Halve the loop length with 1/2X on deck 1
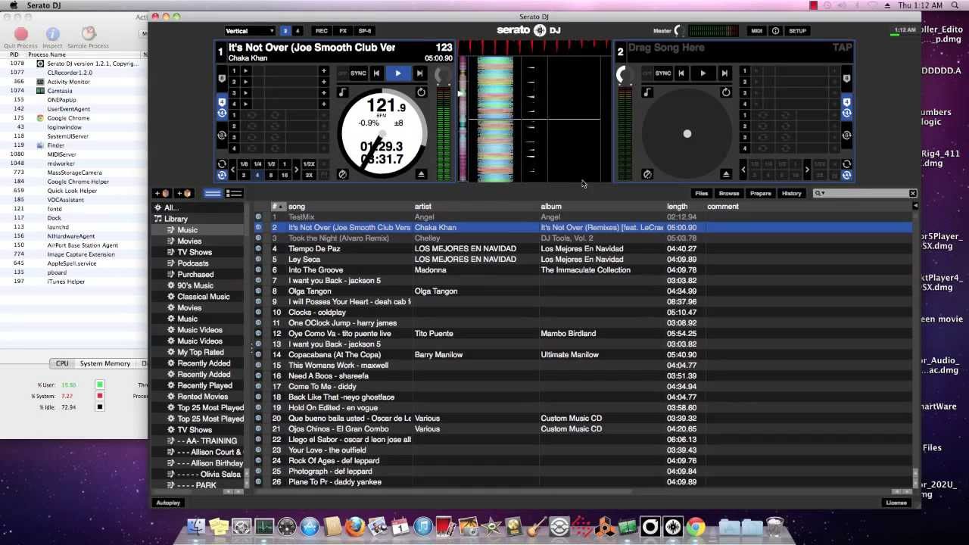 click(x=309, y=164)
